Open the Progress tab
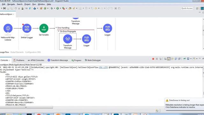Viewport: 204px width, 115px height. 76,60
